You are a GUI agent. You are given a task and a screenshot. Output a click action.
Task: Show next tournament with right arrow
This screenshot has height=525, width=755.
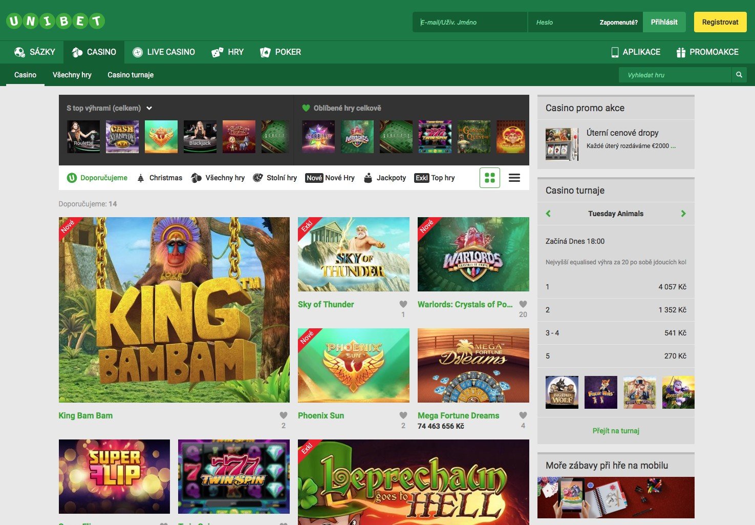pos(683,214)
